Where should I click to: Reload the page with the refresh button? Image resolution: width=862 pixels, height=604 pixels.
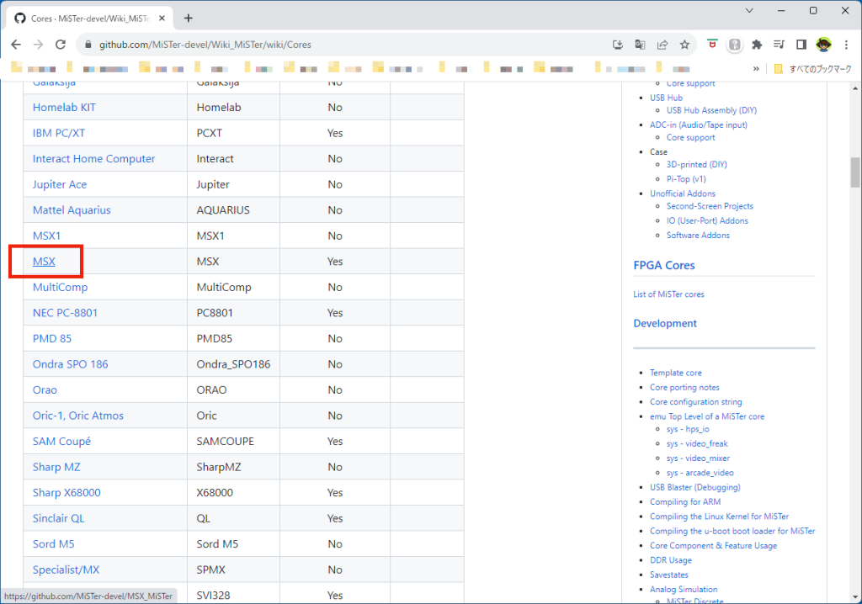(60, 45)
